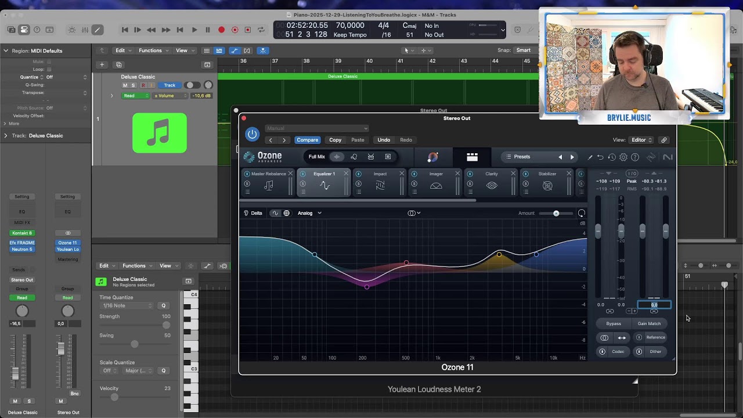743x418 pixels.
Task: Toggle the Reference button in Ozone
Action: tap(650, 337)
